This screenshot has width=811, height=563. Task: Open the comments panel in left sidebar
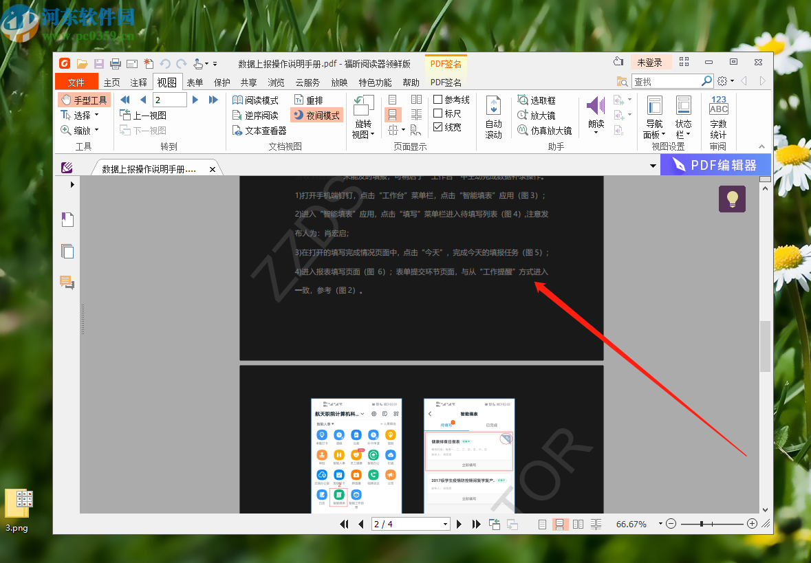pyautogui.click(x=67, y=283)
